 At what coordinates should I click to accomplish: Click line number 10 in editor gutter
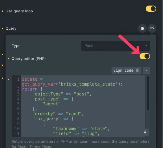point(17,129)
